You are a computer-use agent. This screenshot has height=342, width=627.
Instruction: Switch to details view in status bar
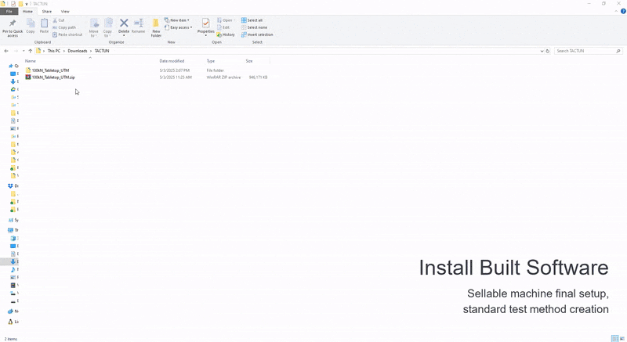[x=614, y=338]
